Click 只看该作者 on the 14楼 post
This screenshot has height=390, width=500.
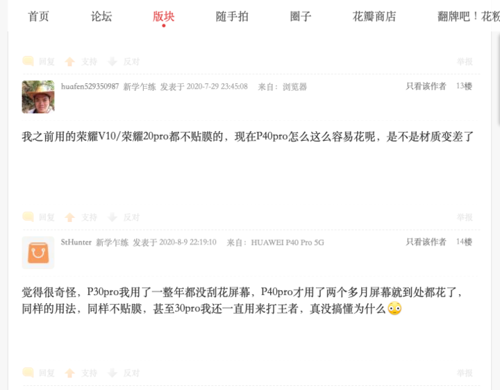pyautogui.click(x=426, y=241)
